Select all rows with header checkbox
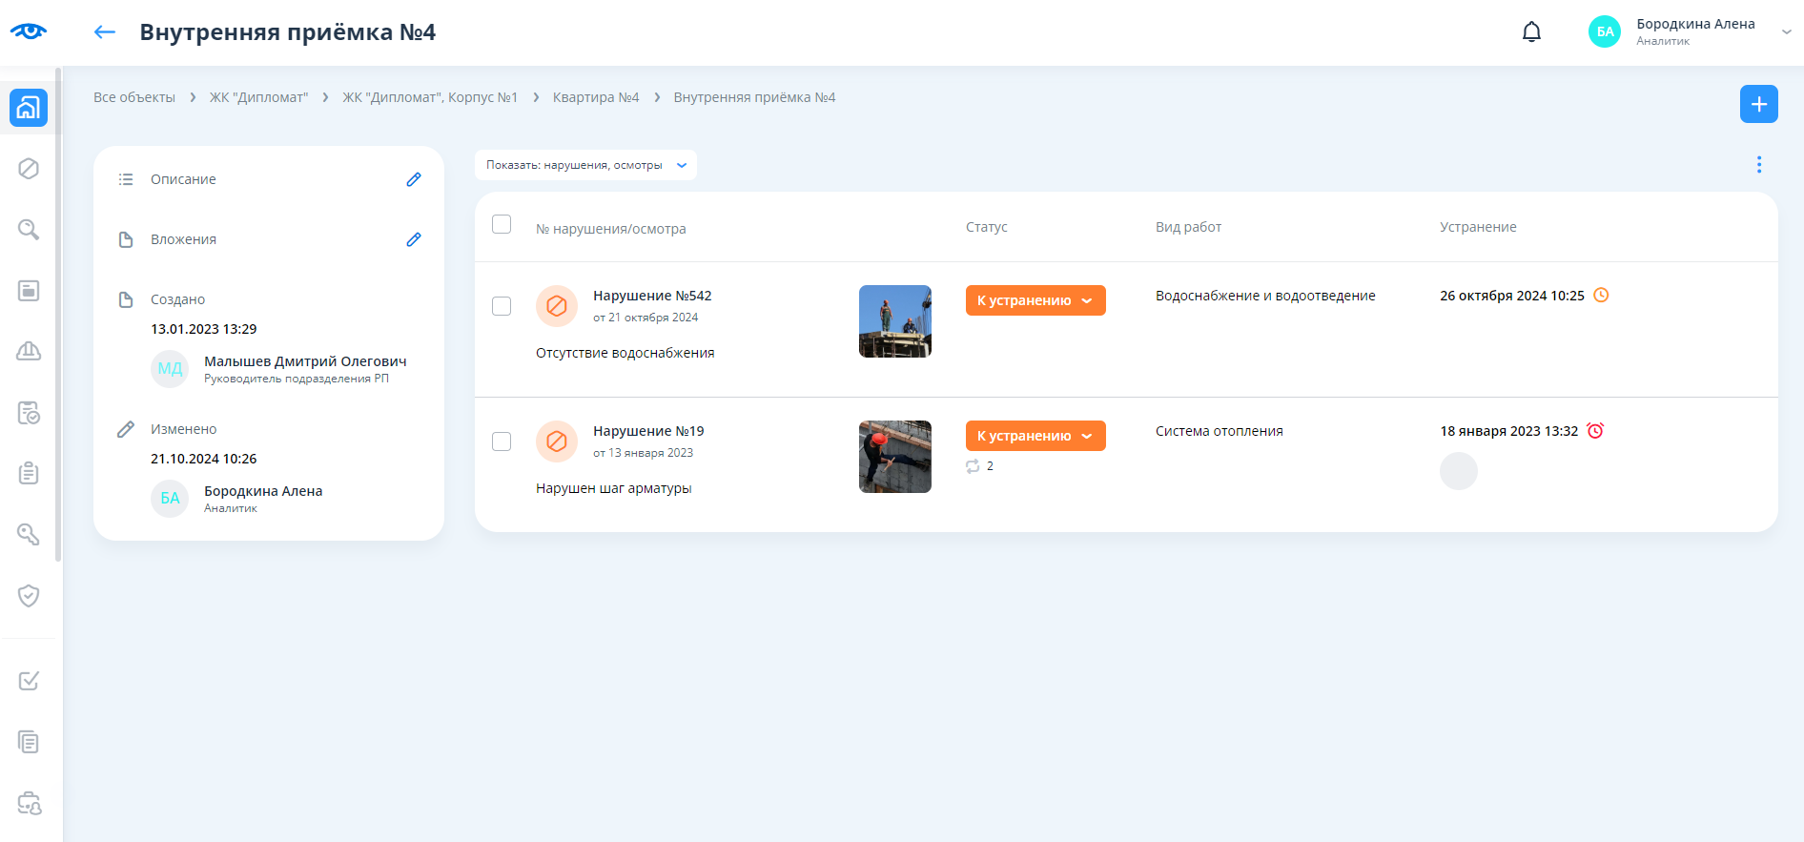This screenshot has height=842, width=1804. click(x=502, y=224)
